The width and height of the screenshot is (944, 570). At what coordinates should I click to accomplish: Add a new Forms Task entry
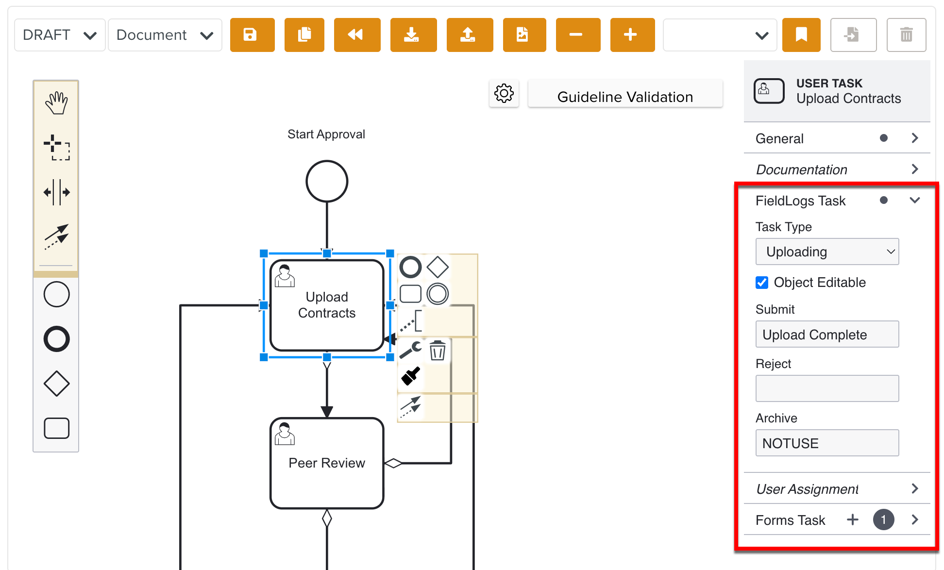(853, 520)
